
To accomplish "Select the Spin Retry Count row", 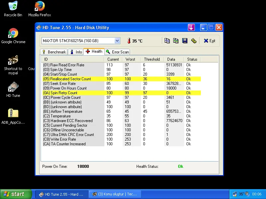I will coord(122,93).
